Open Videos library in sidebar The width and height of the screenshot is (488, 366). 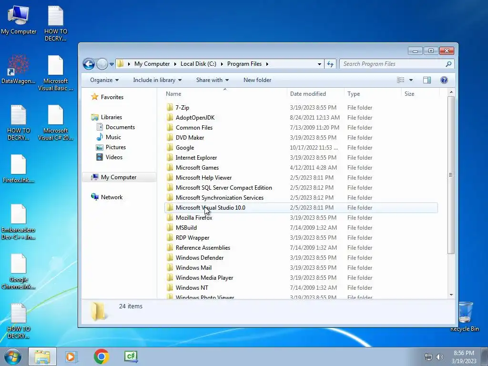click(109, 157)
